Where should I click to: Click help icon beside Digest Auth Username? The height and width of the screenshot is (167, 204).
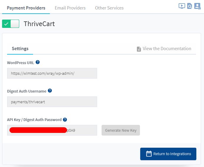(x=50, y=90)
